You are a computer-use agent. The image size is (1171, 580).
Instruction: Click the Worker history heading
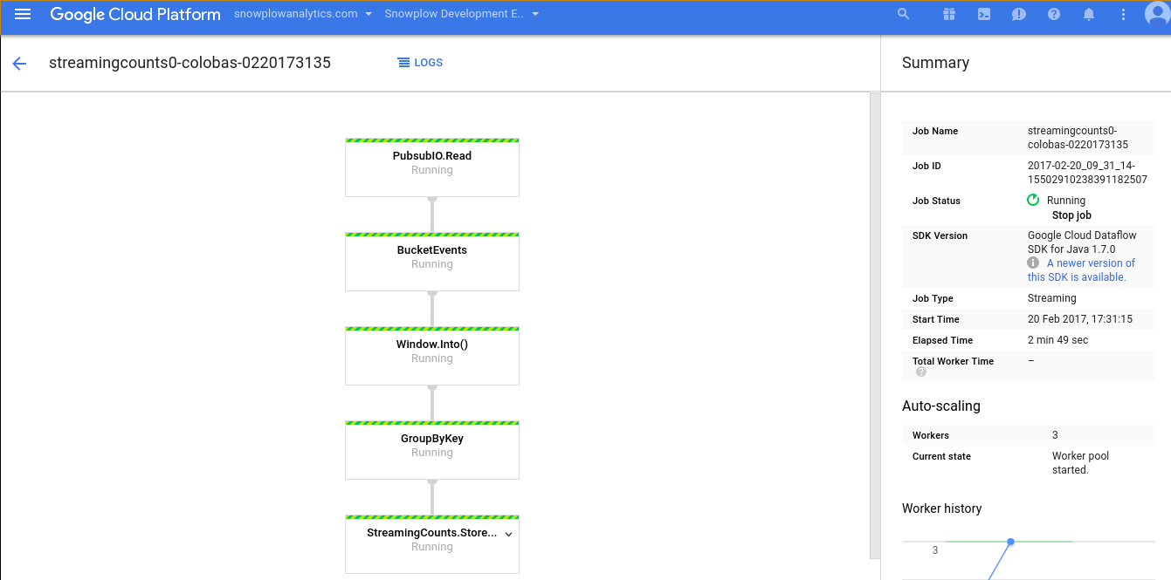click(x=942, y=508)
